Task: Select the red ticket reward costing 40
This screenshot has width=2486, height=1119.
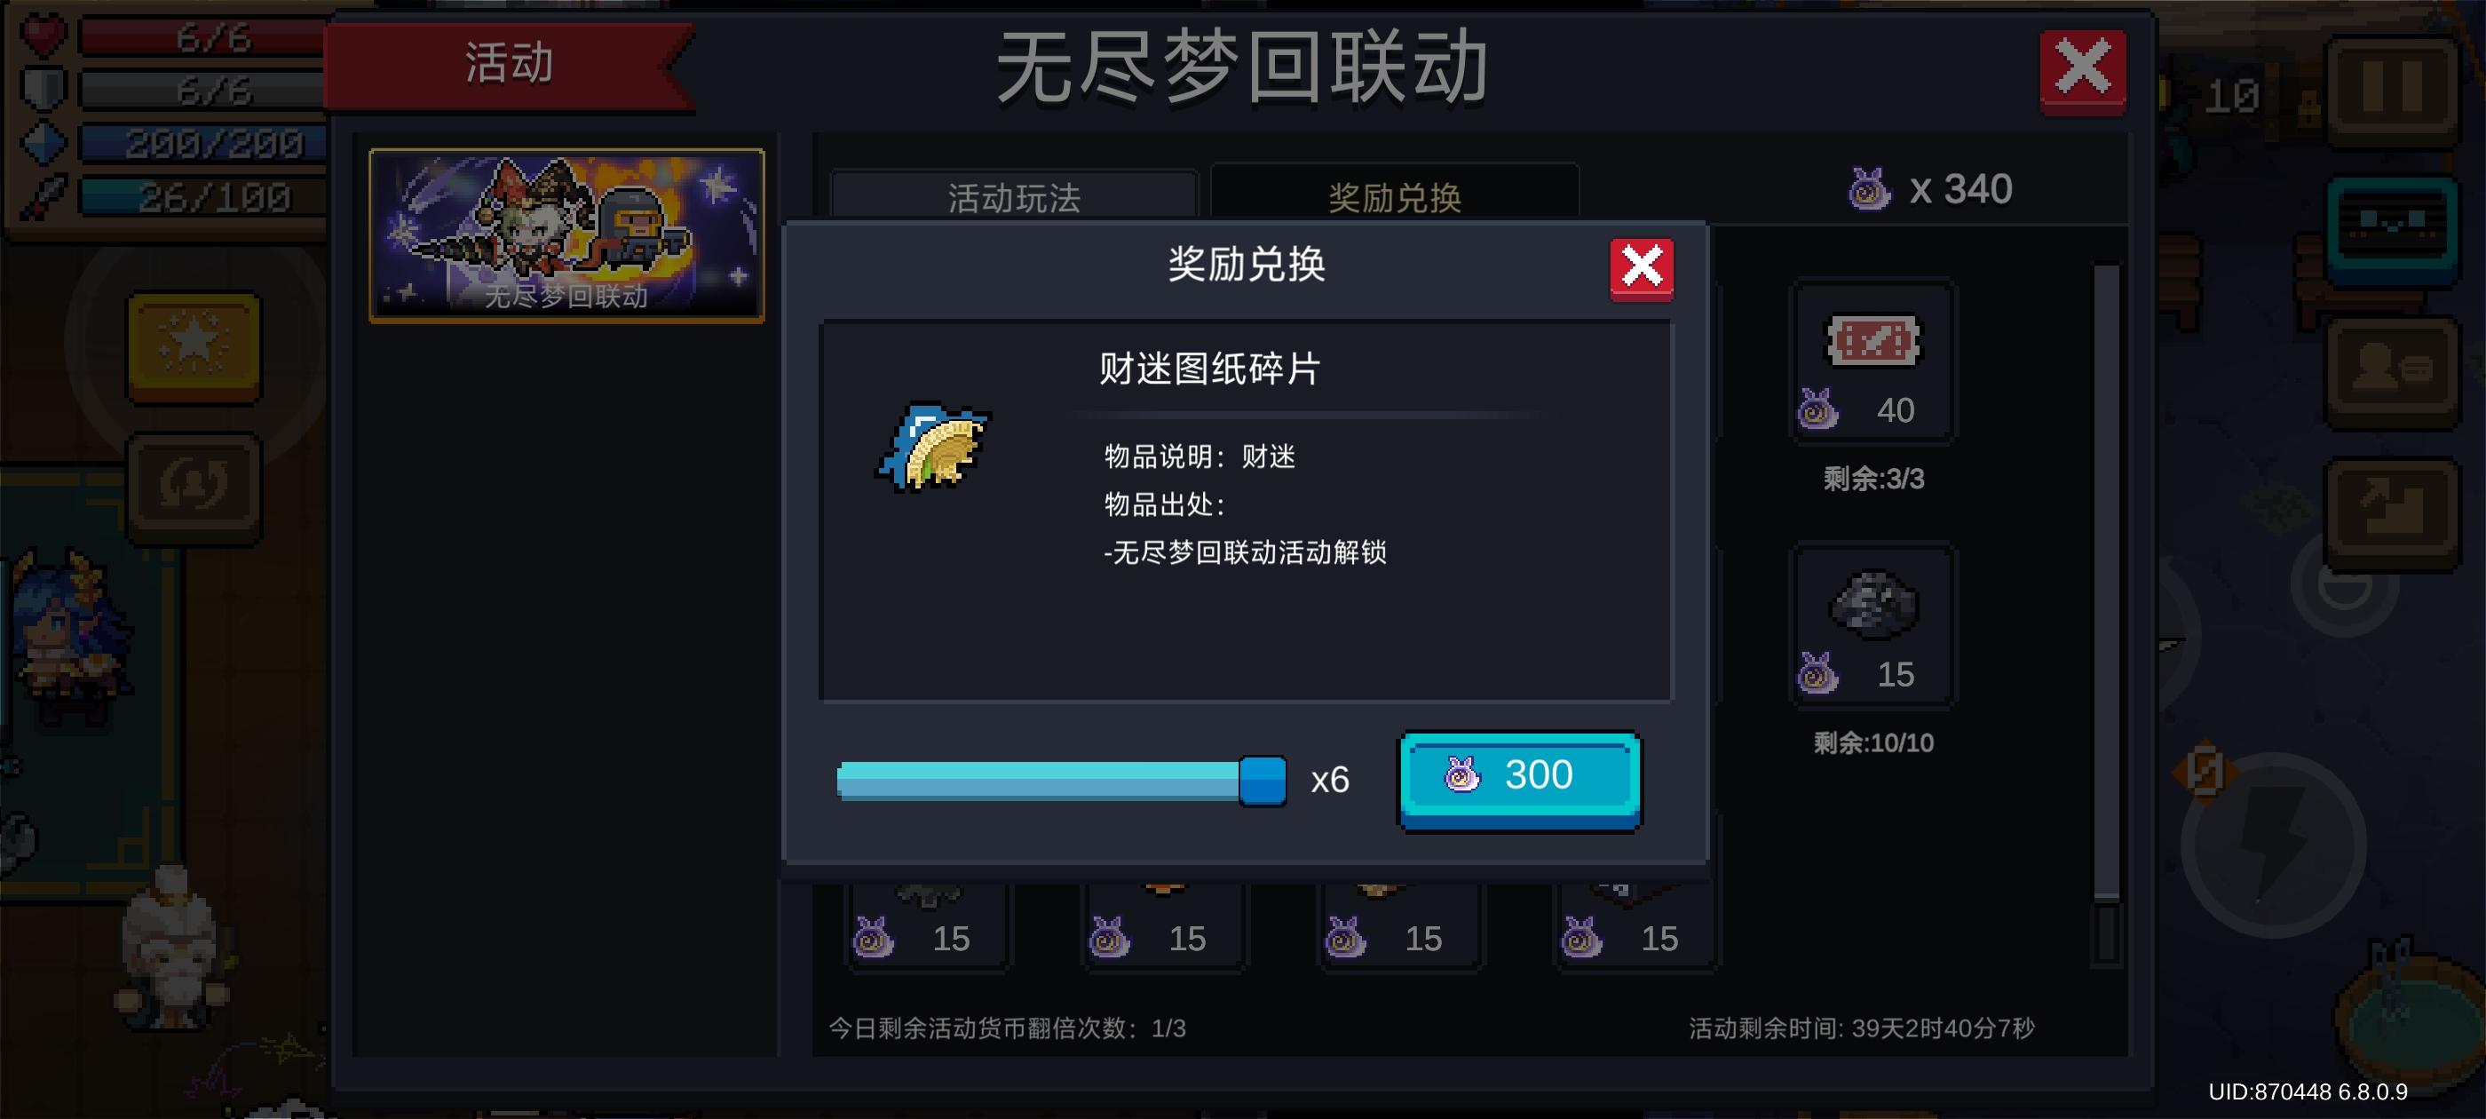Action: [1873, 361]
